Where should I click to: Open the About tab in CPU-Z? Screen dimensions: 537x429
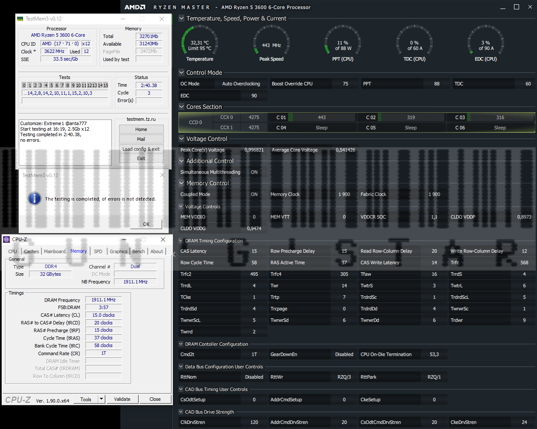tap(157, 251)
